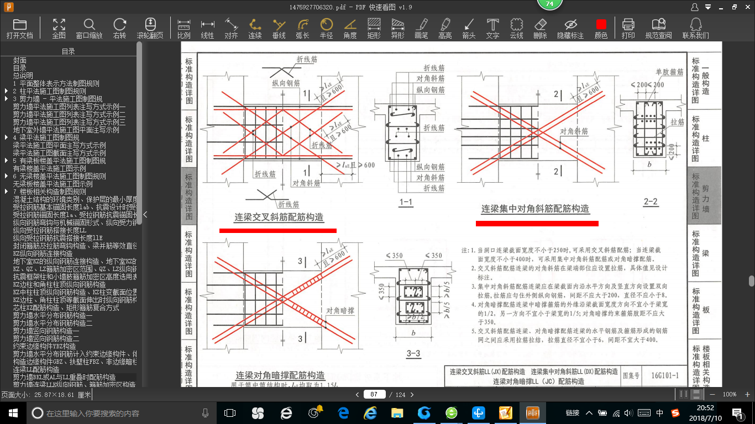Open 约束边缘构件YBZ构造 entry

(x=45, y=346)
